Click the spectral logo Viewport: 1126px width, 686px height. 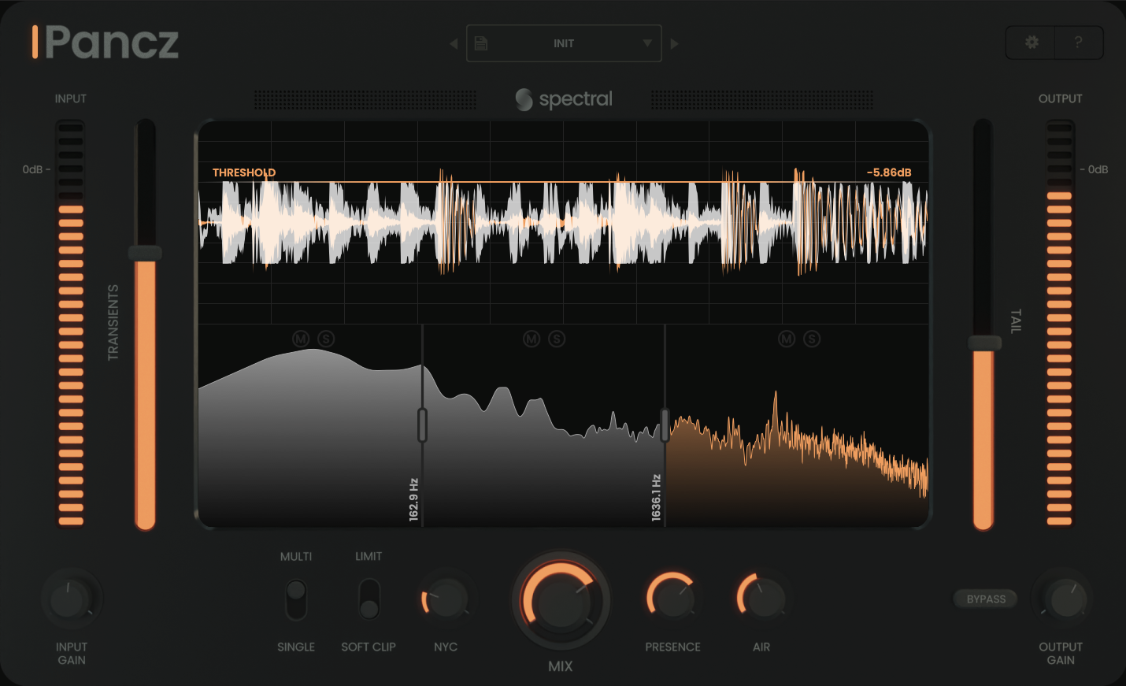(x=564, y=99)
